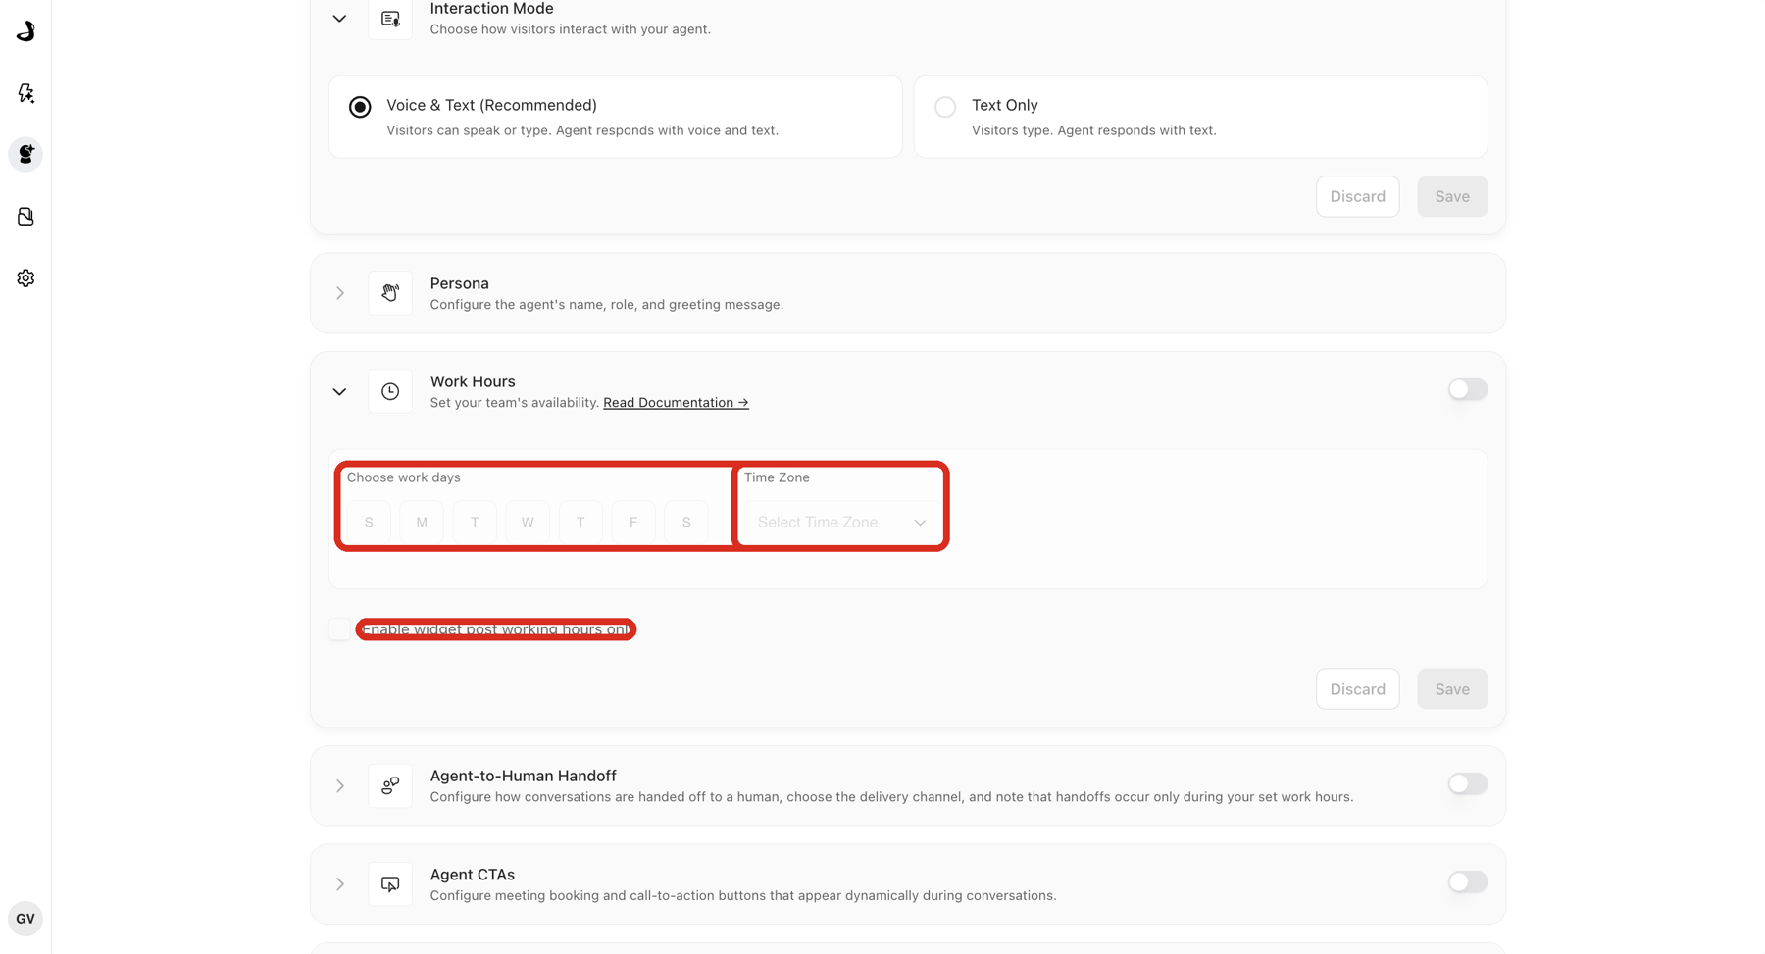1765x954 pixels.
Task: Click the "Choose work days" label
Action: tap(403, 477)
